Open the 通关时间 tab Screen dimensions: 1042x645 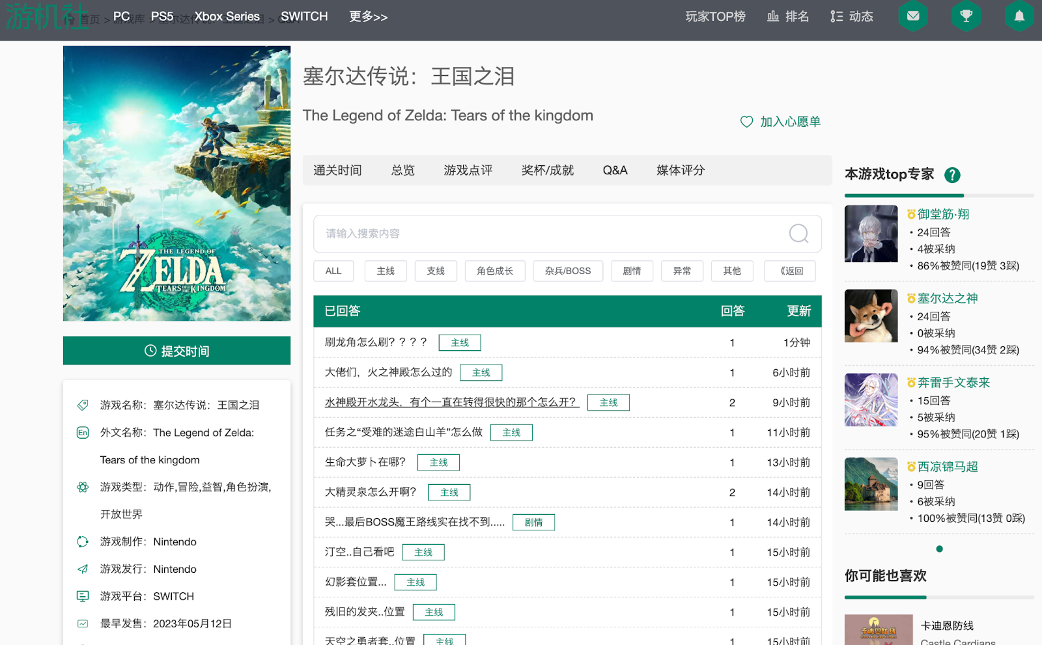point(337,171)
